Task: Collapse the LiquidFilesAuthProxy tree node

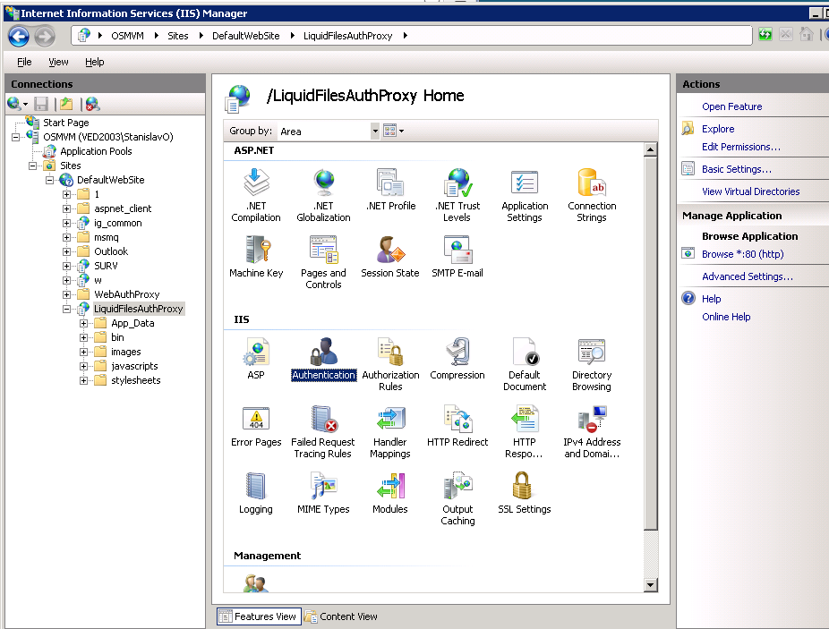Action: [67, 309]
